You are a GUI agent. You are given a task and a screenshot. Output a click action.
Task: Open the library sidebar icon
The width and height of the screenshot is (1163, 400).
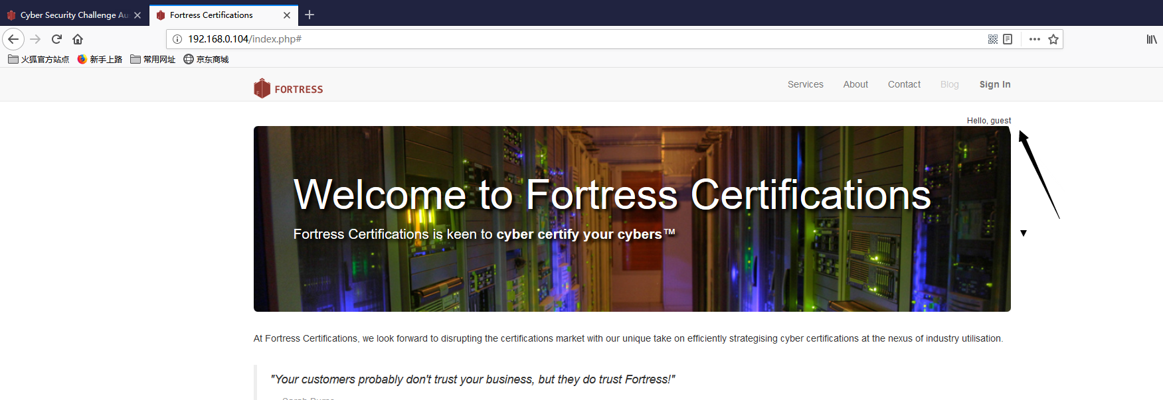[1152, 39]
